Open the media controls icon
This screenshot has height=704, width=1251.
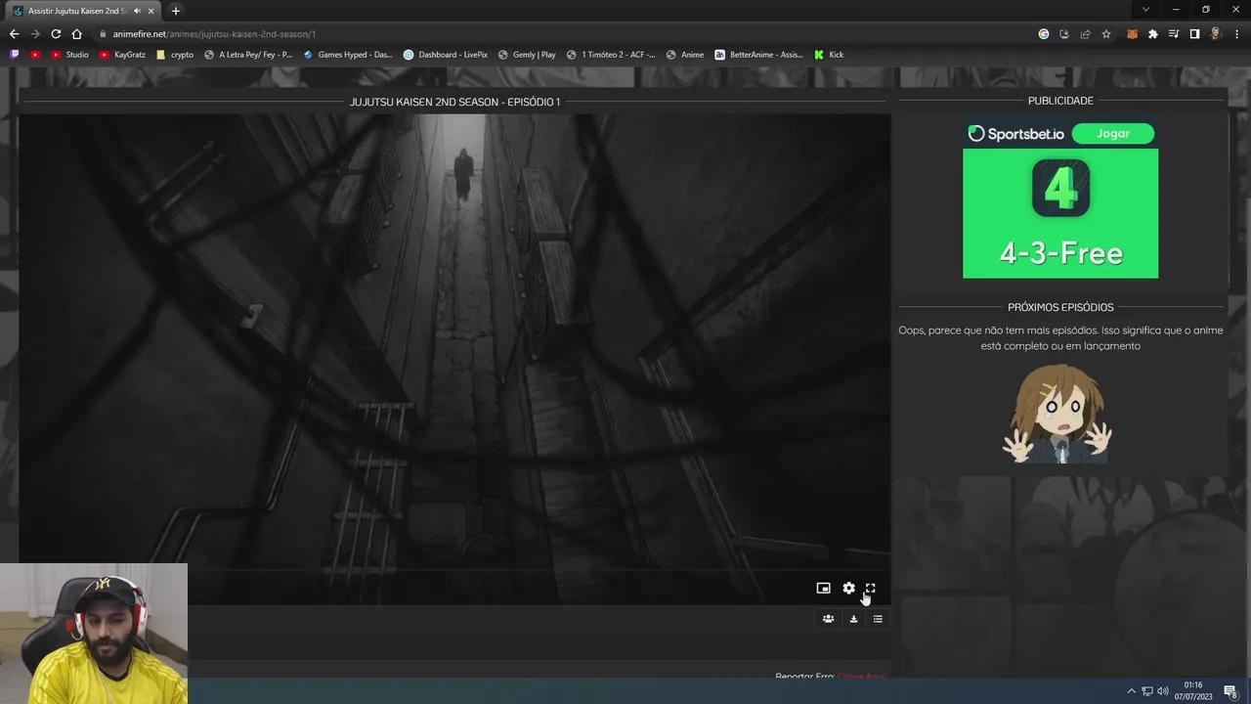1174,34
